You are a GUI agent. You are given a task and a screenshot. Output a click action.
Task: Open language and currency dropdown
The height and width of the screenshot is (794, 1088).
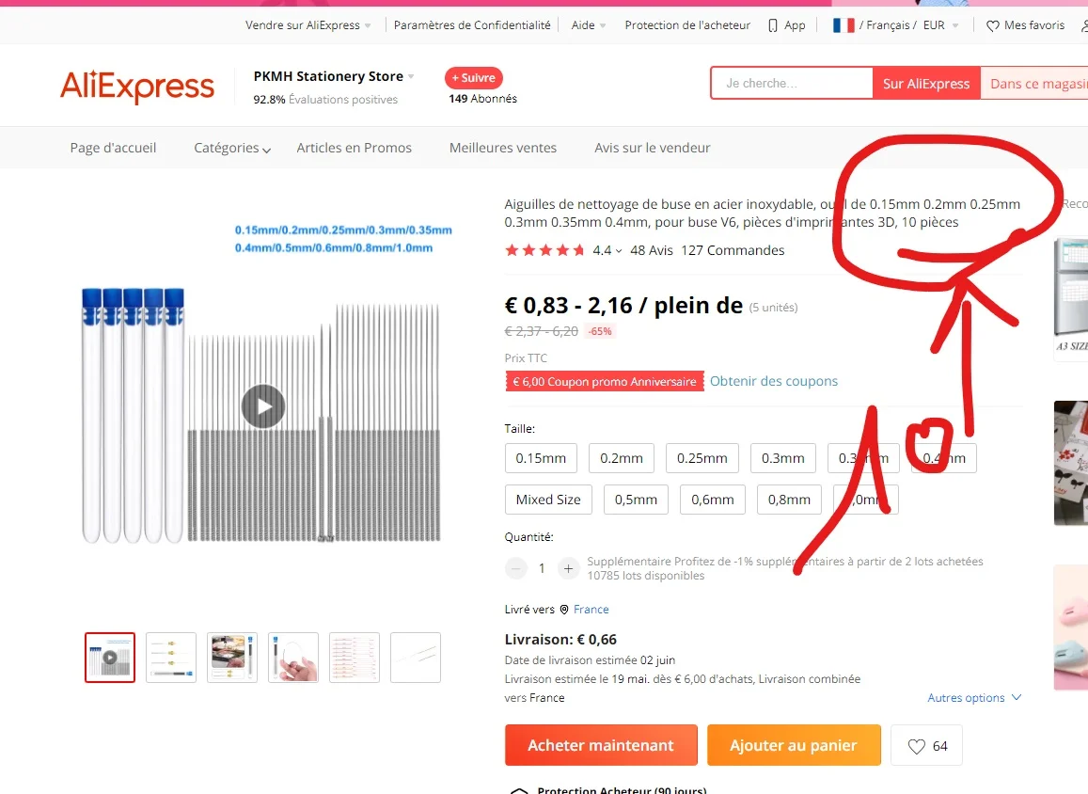click(x=895, y=25)
